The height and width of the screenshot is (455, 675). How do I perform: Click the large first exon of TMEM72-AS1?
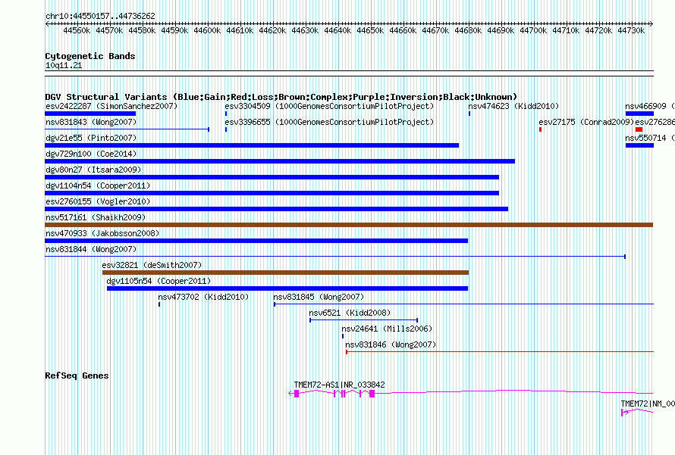point(297,394)
